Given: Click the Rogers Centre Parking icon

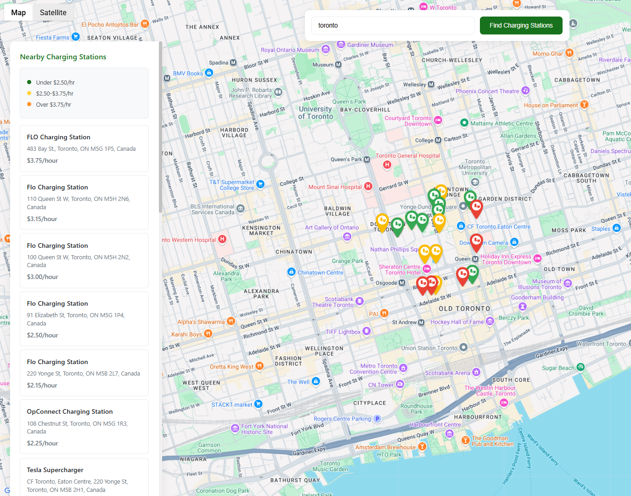Looking at the screenshot, I should click(377, 418).
